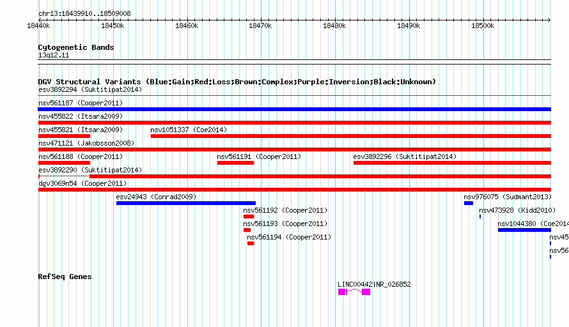Screen dimensions: 569x327
Task: Click the dgv3069n54 red bar
Action: [294, 190]
